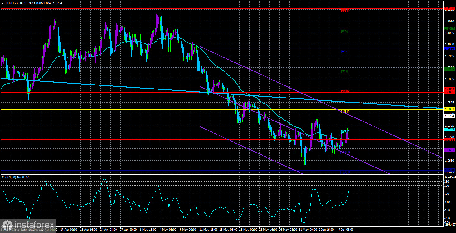Click the 1.1000 axis price value
The width and height of the screenshot is (456, 233).
pos(449,44)
